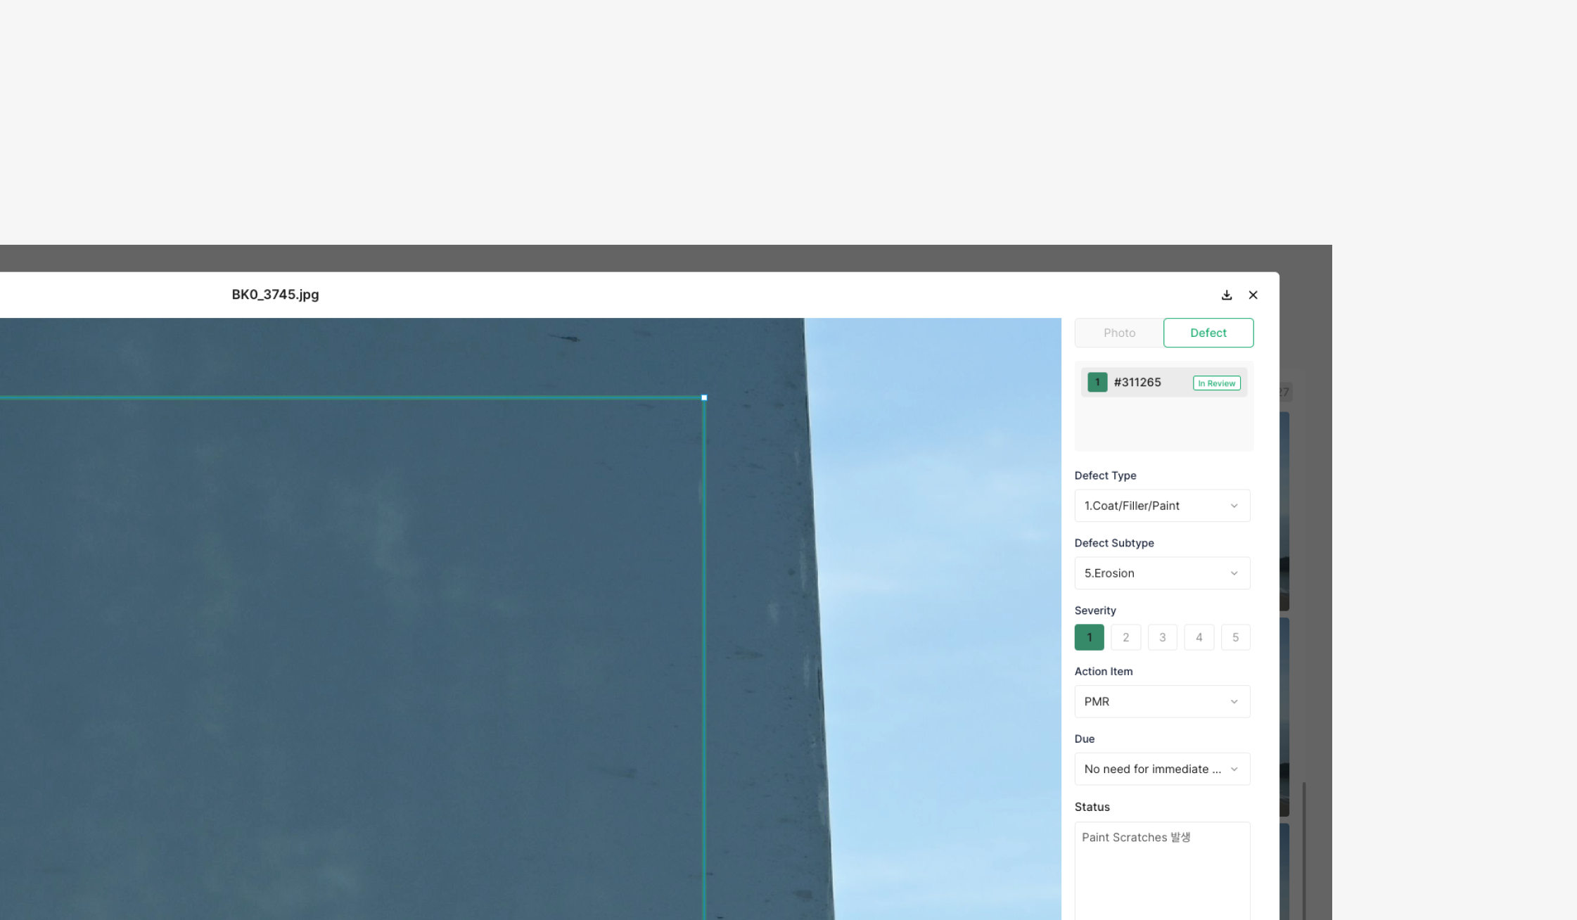Expand the Due dropdown menu

point(1161,769)
